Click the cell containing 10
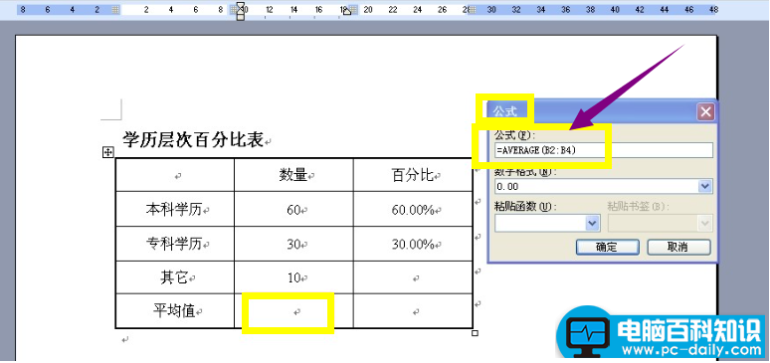The image size is (770, 363). (293, 277)
